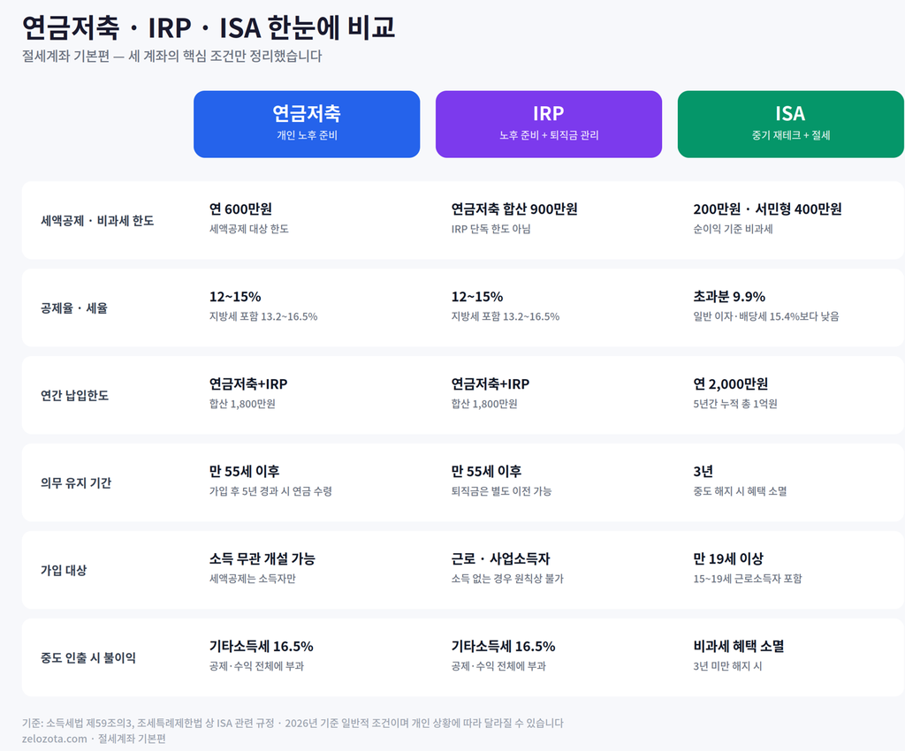The image size is (905, 751).
Task: Click '지방세 포함 13.2~16.5%' under 연금저축 column
Action: (x=263, y=316)
